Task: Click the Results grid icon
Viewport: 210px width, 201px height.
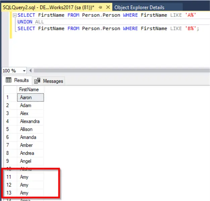Action: click(x=9, y=80)
